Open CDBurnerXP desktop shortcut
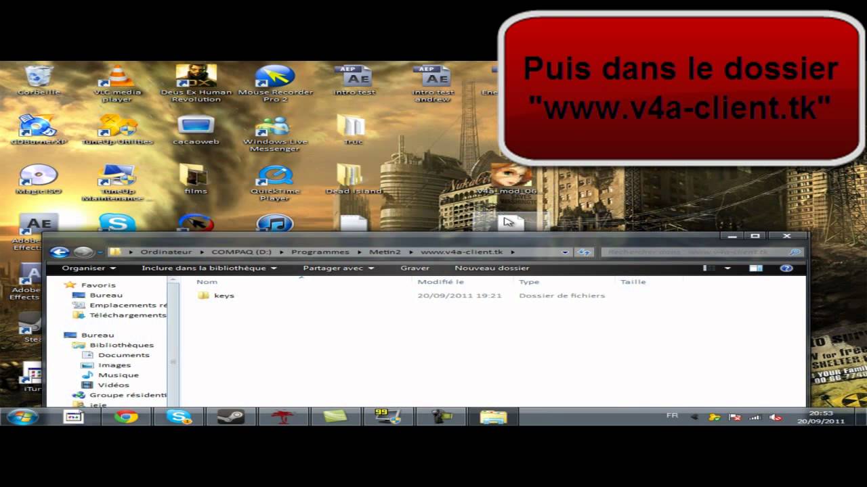Screen dimensions: 867x487 pyautogui.click(x=39, y=130)
